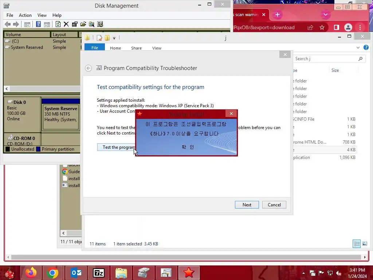The width and height of the screenshot is (373, 280).
Task: Select Disk 0 label block
Action: (x=22, y=114)
